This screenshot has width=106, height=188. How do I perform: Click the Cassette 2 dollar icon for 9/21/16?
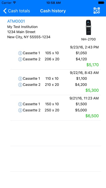[x=20, y=110]
